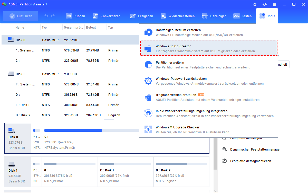308x193 pixels.
Task: Select G: partition block in disk map
Action: [x=70, y=171]
